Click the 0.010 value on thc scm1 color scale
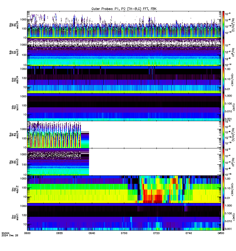Screen dimensions: 236x251 pyautogui.click(x=228, y=221)
